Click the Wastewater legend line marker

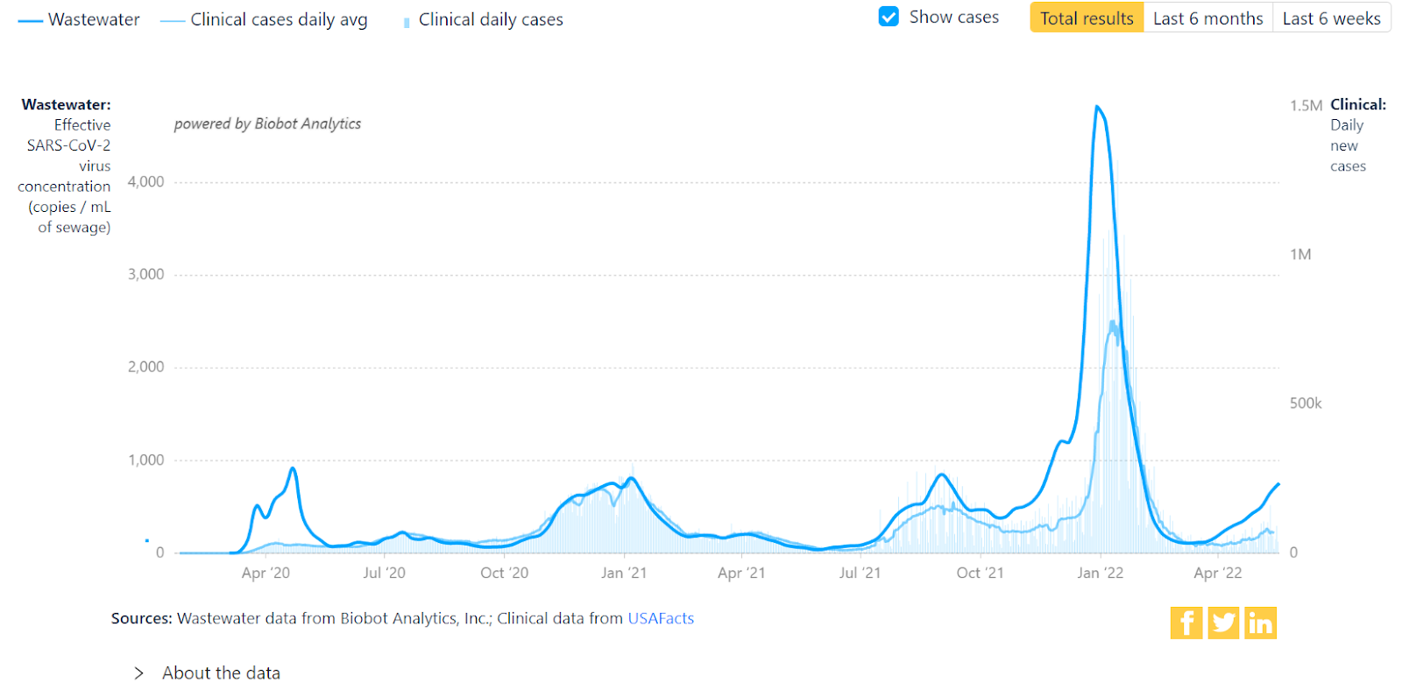click(x=30, y=20)
